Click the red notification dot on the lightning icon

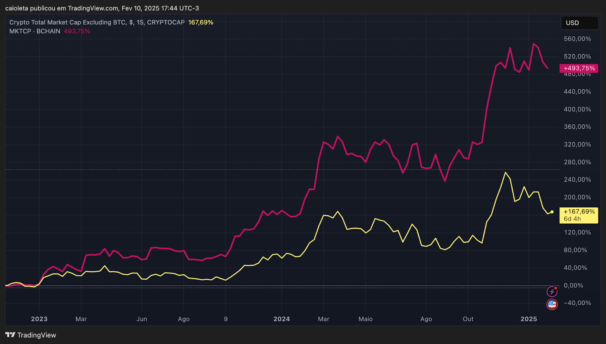pos(556,288)
